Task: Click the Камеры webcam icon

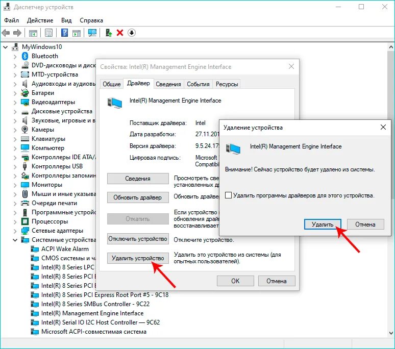Action: coord(24,130)
